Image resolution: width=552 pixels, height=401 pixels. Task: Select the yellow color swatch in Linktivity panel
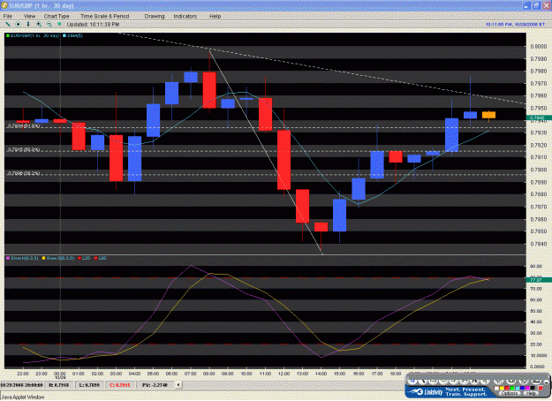(502, 388)
